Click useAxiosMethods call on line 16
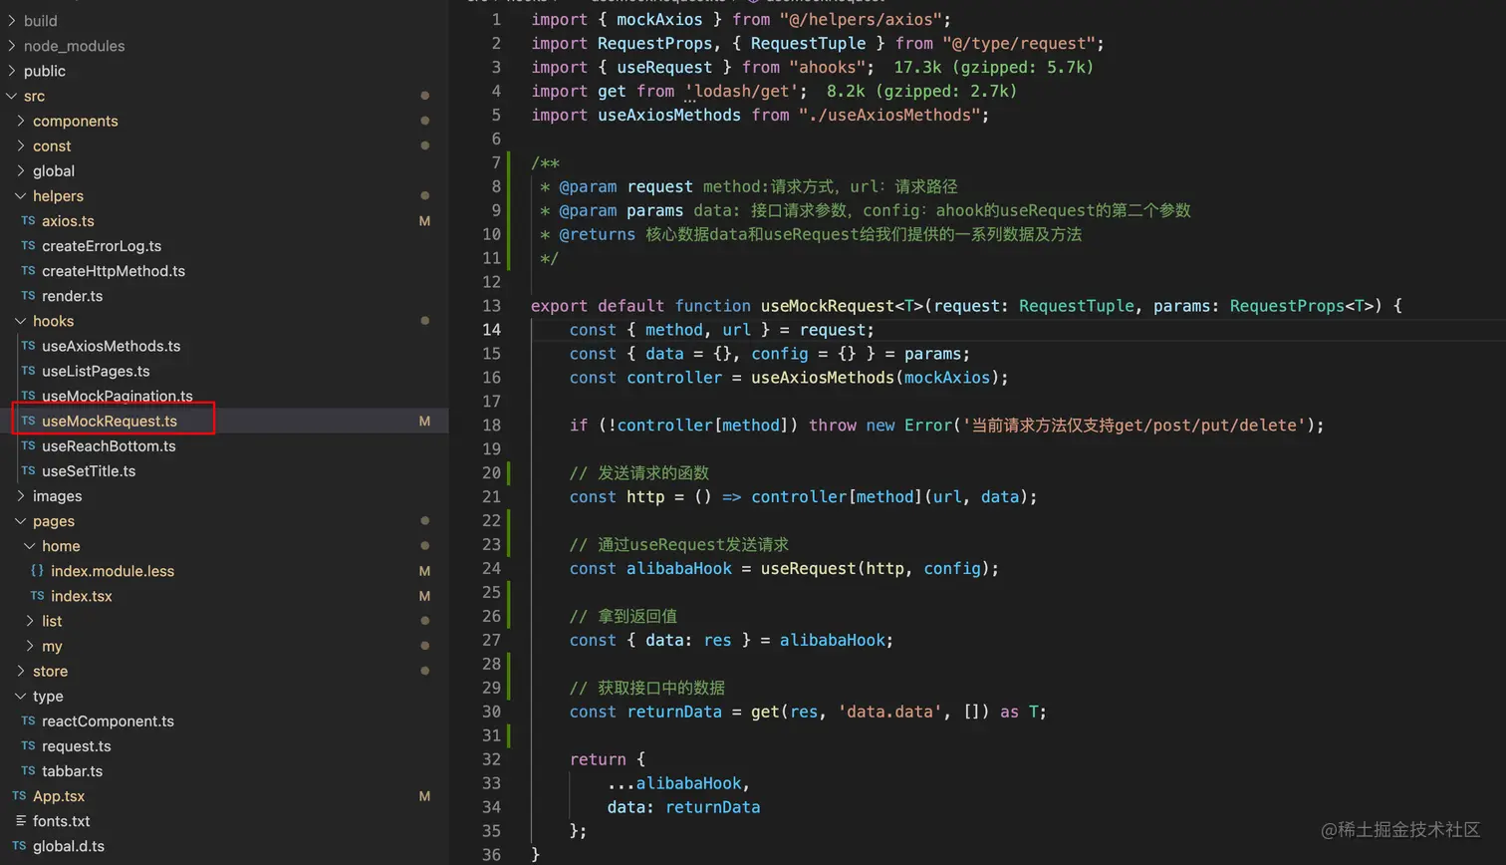Image resolution: width=1506 pixels, height=865 pixels. pos(823,378)
